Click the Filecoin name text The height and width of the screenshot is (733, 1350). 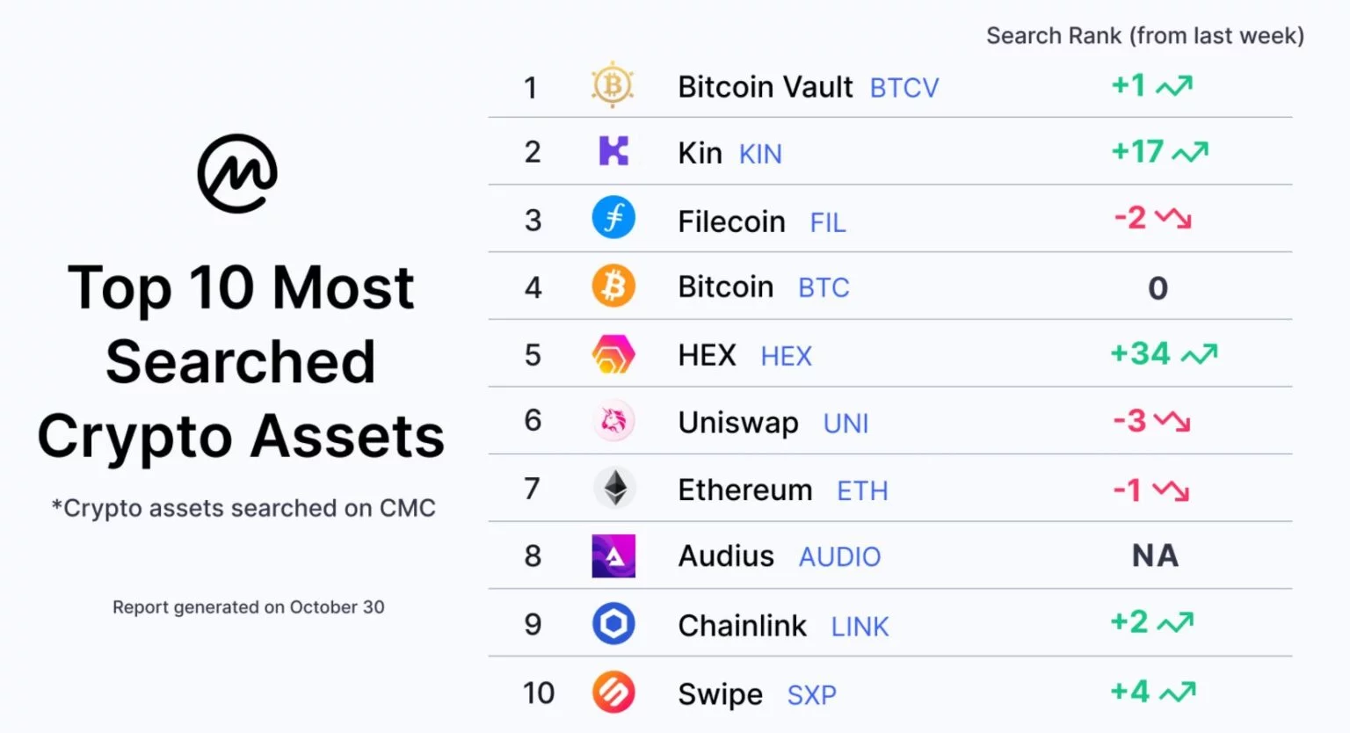731,221
